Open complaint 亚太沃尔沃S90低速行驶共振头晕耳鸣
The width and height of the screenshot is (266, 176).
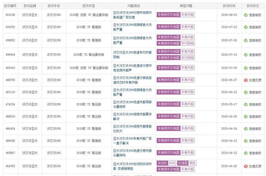click(x=132, y=153)
